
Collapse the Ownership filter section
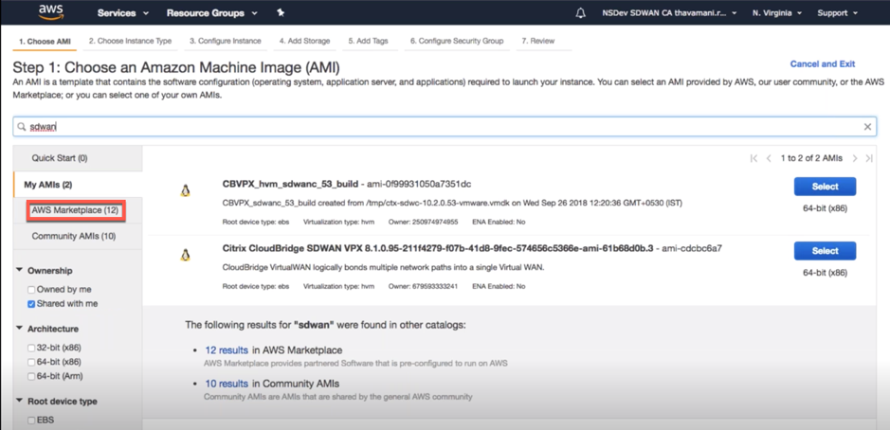(21, 270)
